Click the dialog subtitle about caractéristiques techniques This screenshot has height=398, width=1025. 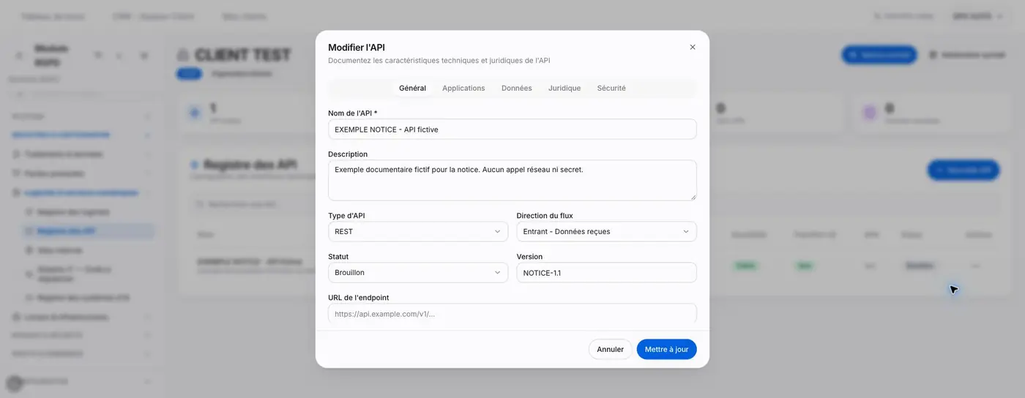[x=439, y=61]
